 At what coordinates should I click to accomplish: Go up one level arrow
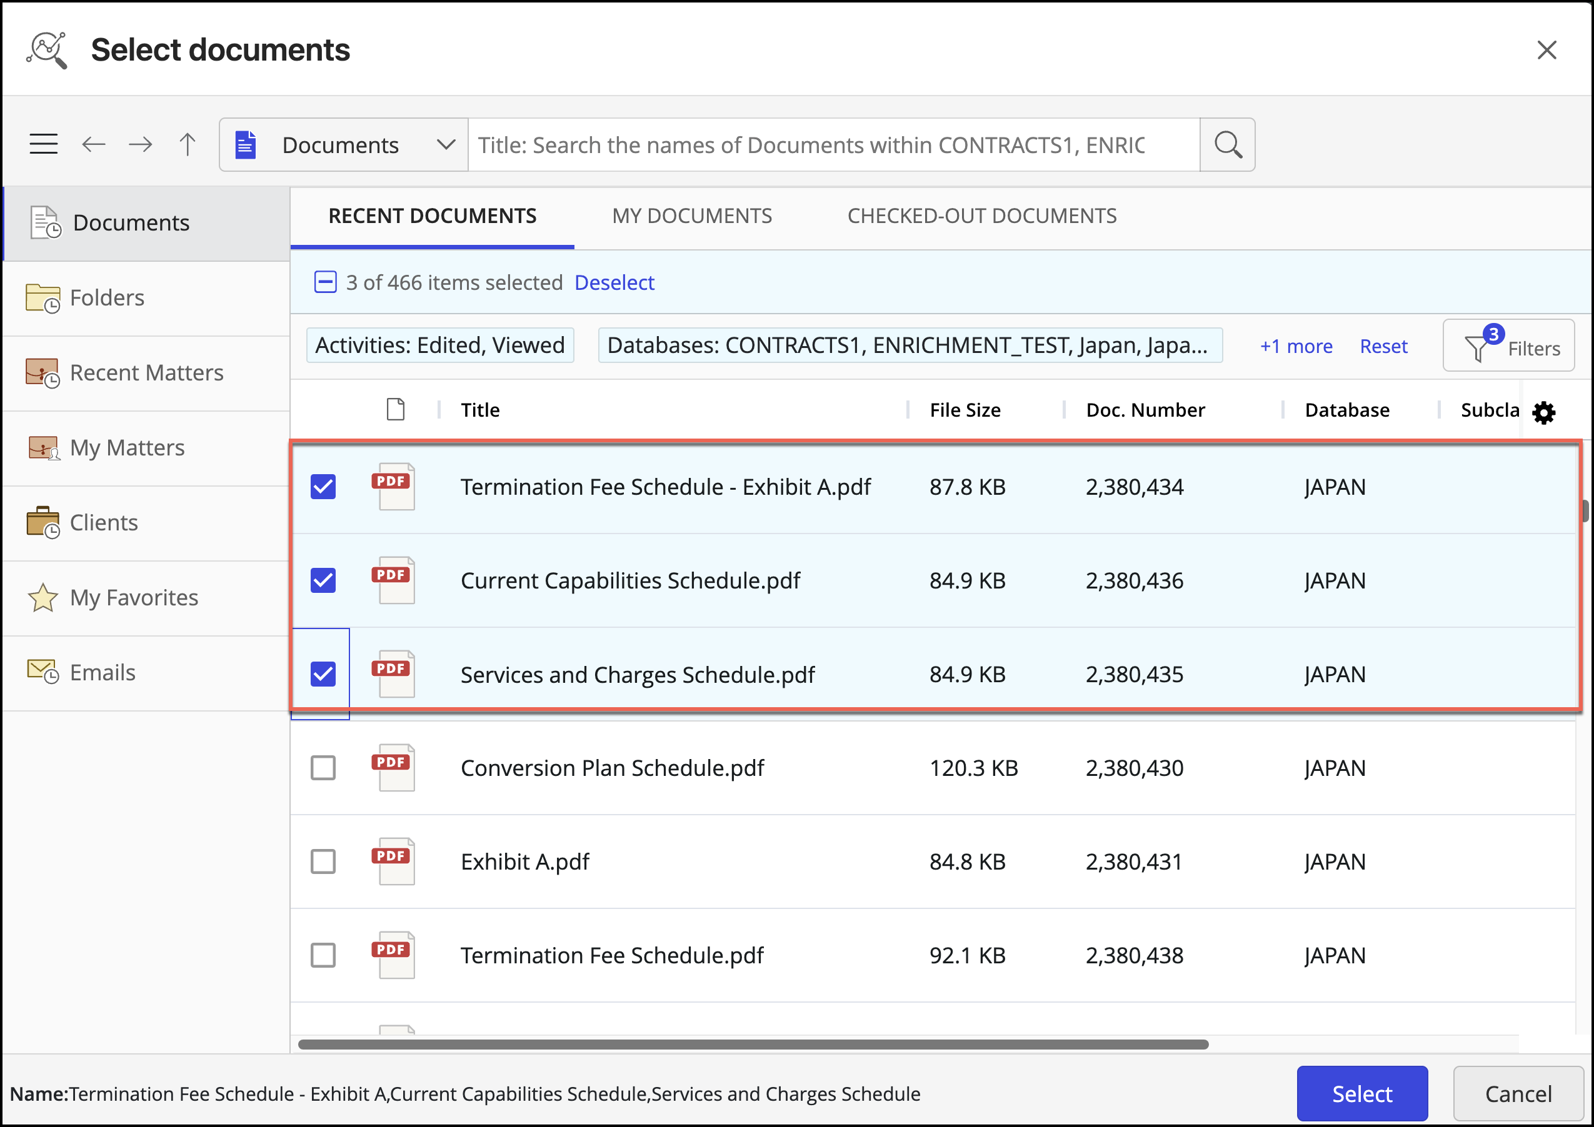188,144
